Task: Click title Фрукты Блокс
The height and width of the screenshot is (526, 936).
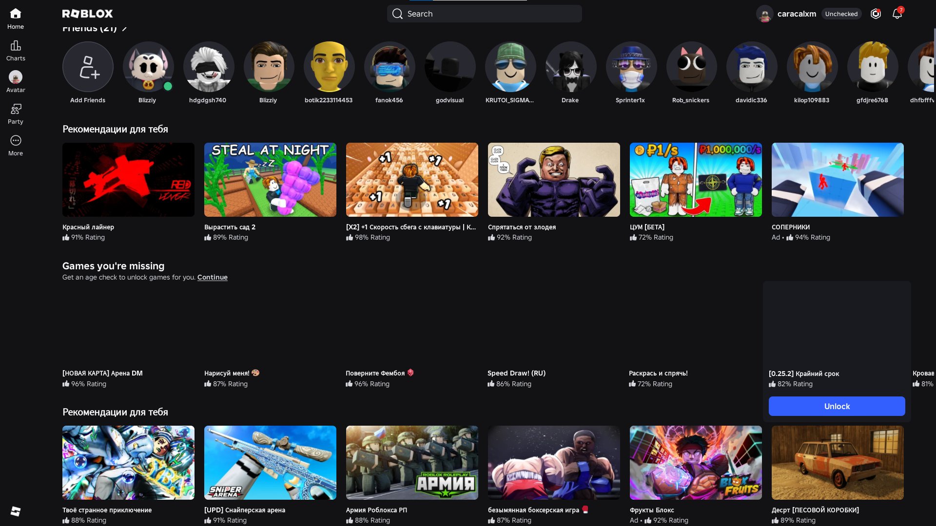Action: (652, 510)
